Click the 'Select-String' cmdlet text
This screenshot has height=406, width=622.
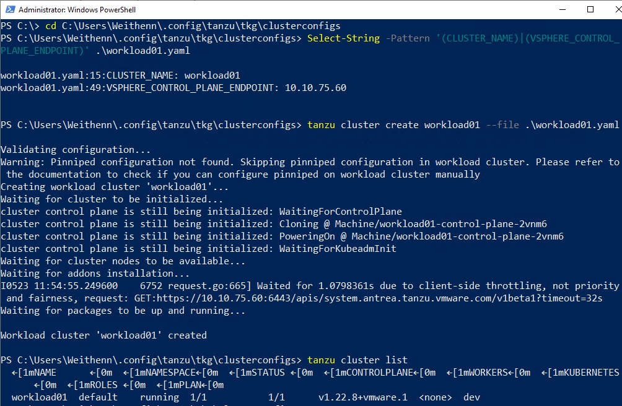(x=344, y=38)
